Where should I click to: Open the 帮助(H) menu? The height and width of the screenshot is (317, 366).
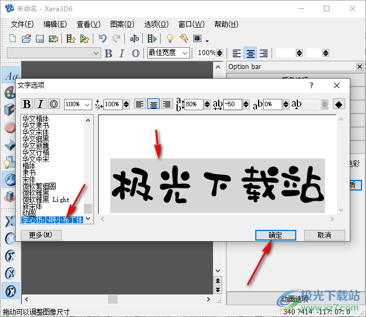[226, 24]
